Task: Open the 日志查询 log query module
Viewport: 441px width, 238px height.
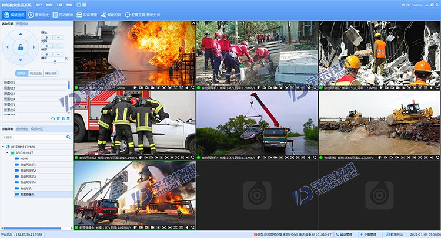Action: 64,14
